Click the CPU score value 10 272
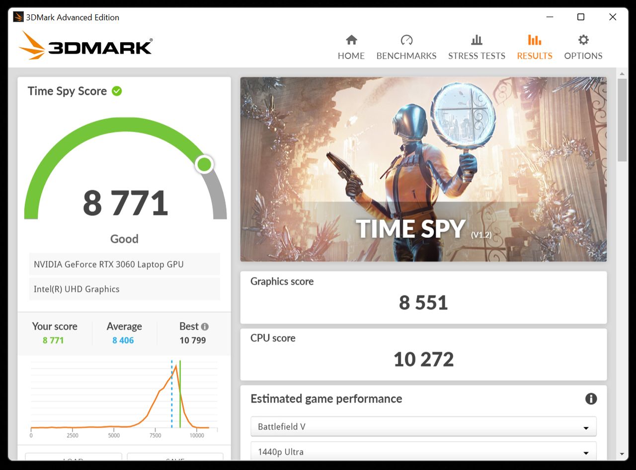The image size is (636, 470). tap(423, 359)
